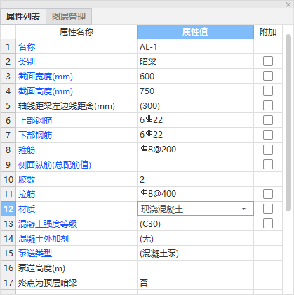Click row number 12 header
The height and width of the screenshot is (295, 294).
click(x=8, y=209)
